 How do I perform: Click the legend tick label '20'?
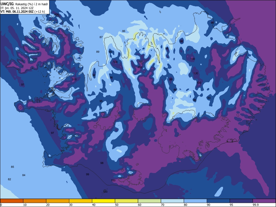48,205
